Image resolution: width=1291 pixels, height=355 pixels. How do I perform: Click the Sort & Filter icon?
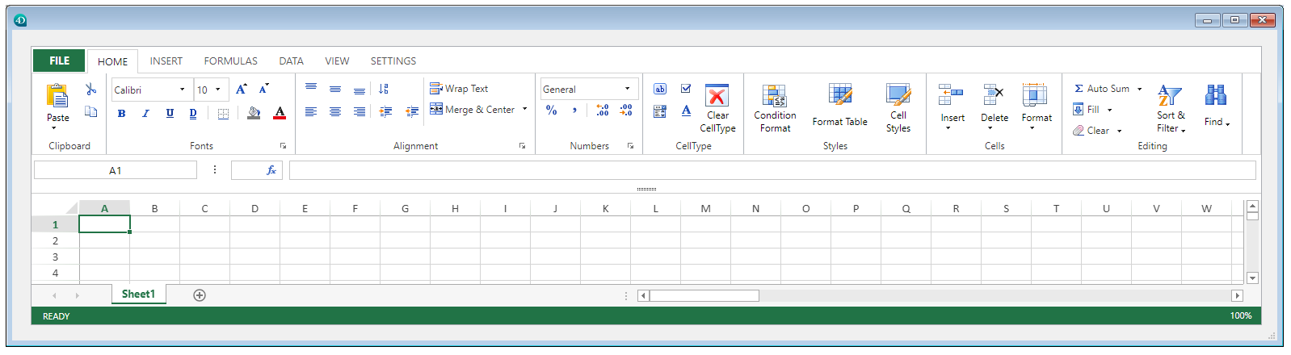[1170, 97]
